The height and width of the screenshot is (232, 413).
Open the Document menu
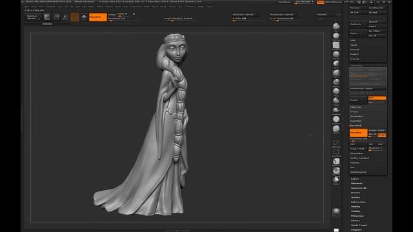(x=51, y=6)
